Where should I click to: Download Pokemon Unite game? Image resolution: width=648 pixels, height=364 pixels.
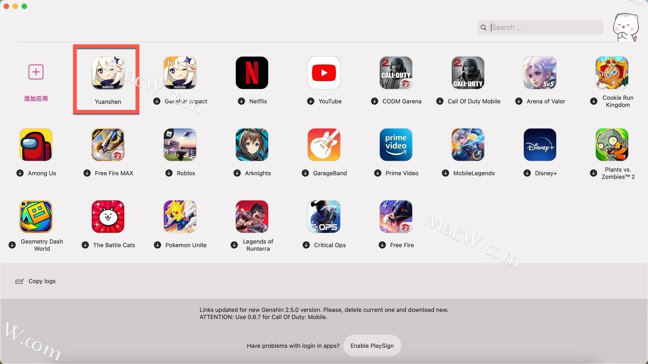[x=158, y=245]
